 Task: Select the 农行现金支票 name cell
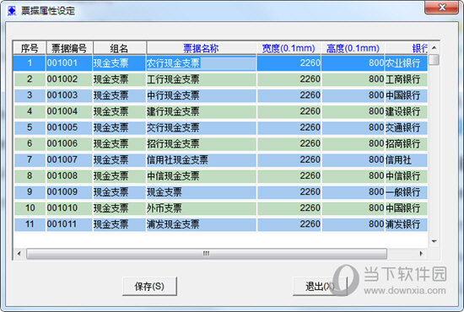point(202,63)
